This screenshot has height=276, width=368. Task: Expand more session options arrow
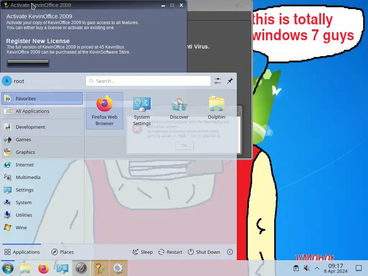(230, 252)
